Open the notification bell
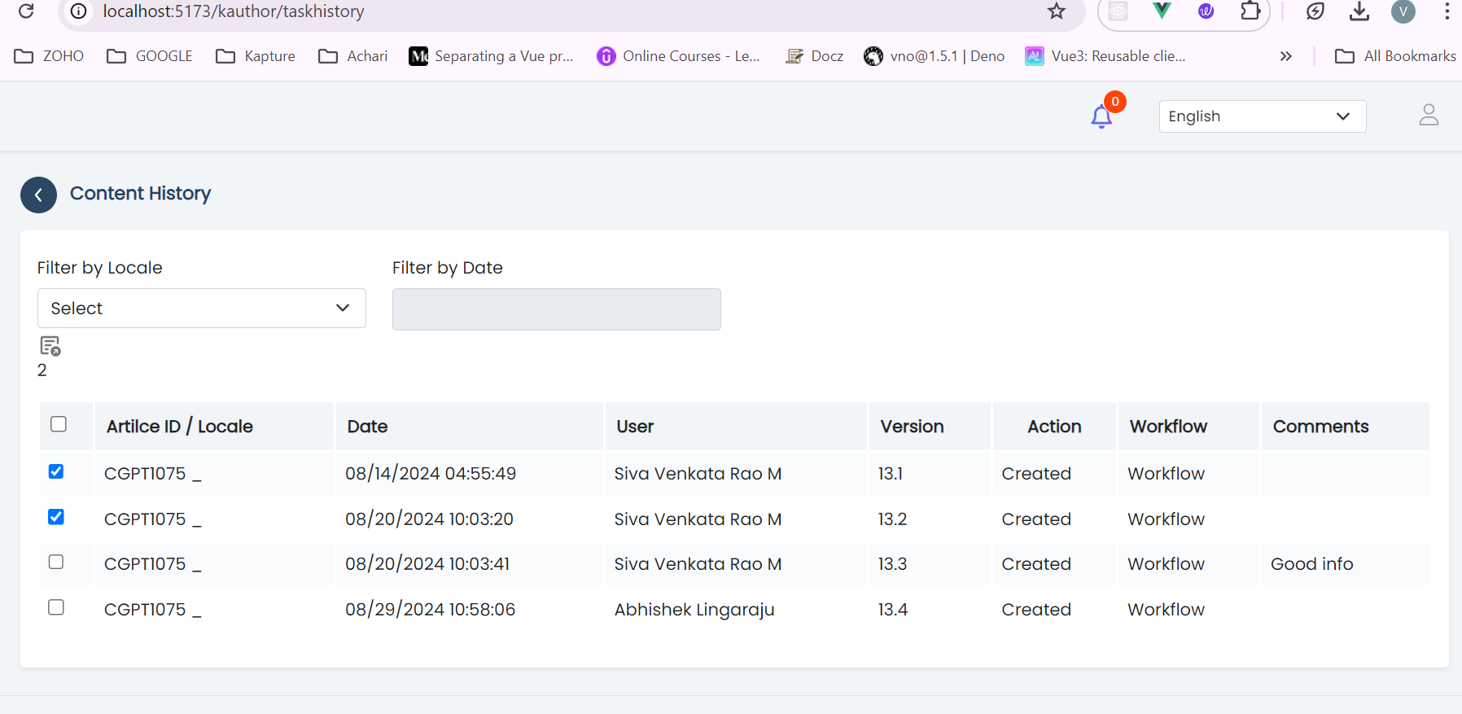The image size is (1462, 714). point(1101,117)
